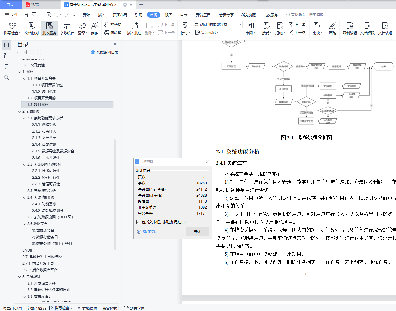
Task: Collapse the 1 概述 tree node
Action: click(19, 72)
